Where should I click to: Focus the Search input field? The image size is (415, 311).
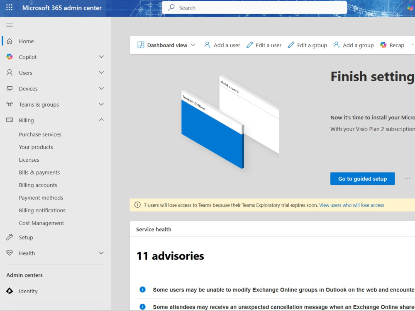(x=254, y=7)
